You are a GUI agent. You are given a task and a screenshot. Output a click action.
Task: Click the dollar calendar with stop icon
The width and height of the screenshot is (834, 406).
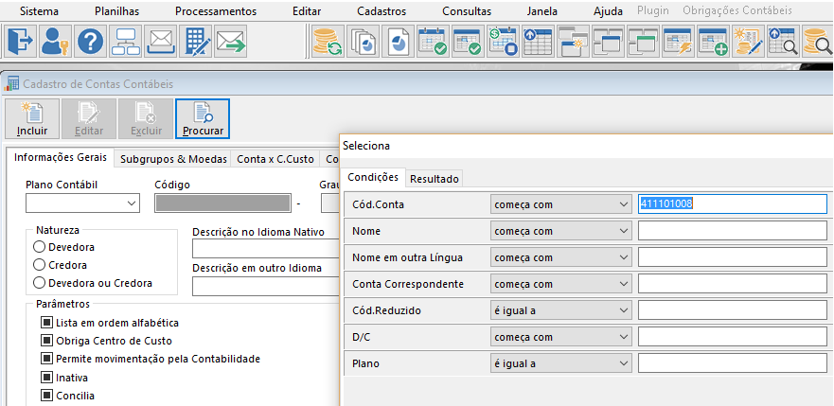503,42
